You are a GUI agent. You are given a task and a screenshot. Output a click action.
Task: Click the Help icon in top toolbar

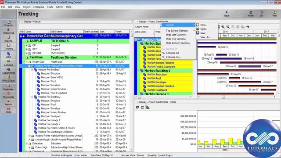click(274, 14)
